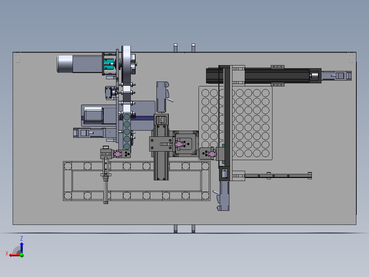Select the rectangular conveyor frame with circles
Screen dimensions: 369x277
tap(137, 181)
